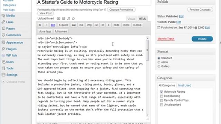Open the Appearance sidebar icon

tap(3, 42)
